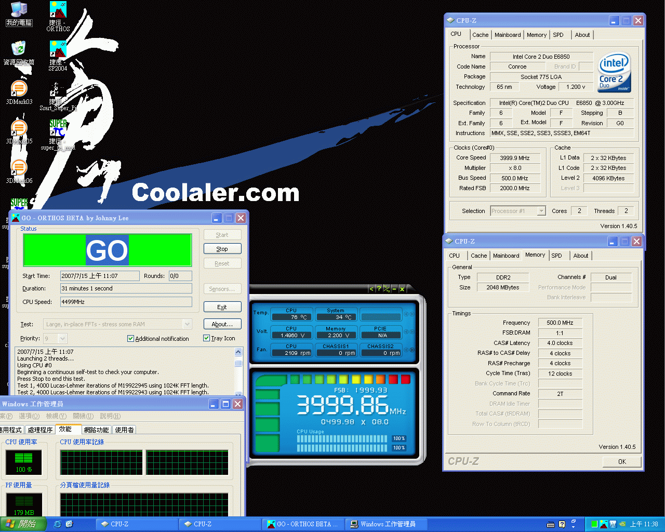The height and width of the screenshot is (532, 665).
Task: Click the CPU usage 100 % meter
Action: (x=23, y=462)
